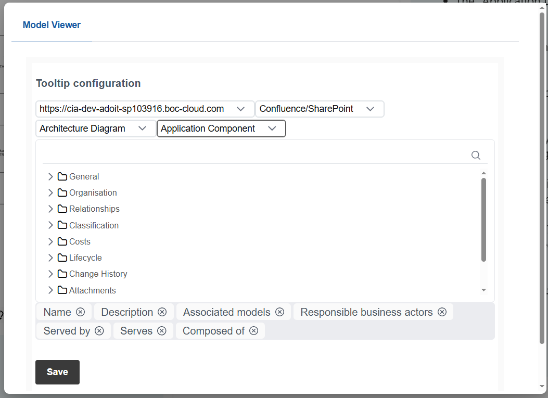Viewport: 548px width, 398px height.
Task: Remove the Composed of tag
Action: (x=253, y=331)
